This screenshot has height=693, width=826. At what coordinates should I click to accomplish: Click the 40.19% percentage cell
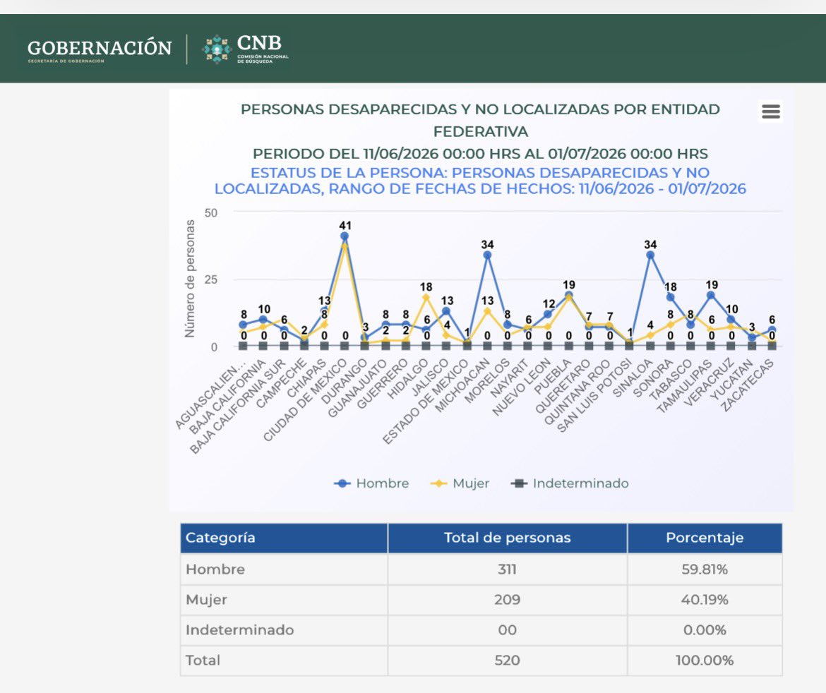pos(705,600)
